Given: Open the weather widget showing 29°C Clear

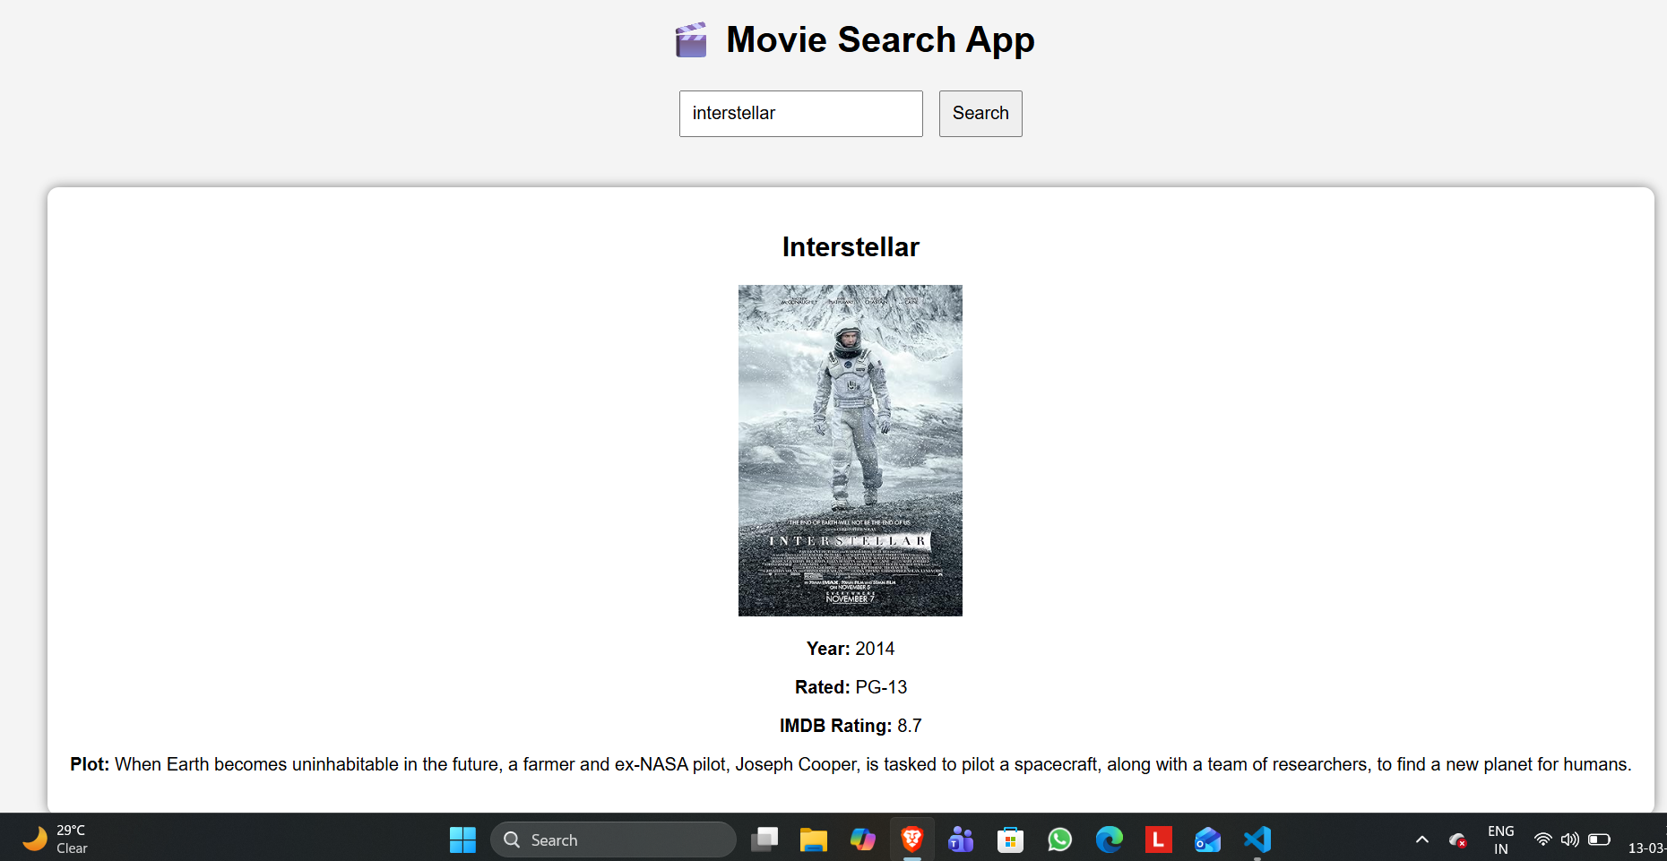Looking at the screenshot, I should pos(56,839).
